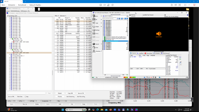Screen dimensions: 199x112
Task: Expand the Record dropdown arrow
Action: pos(101,44)
